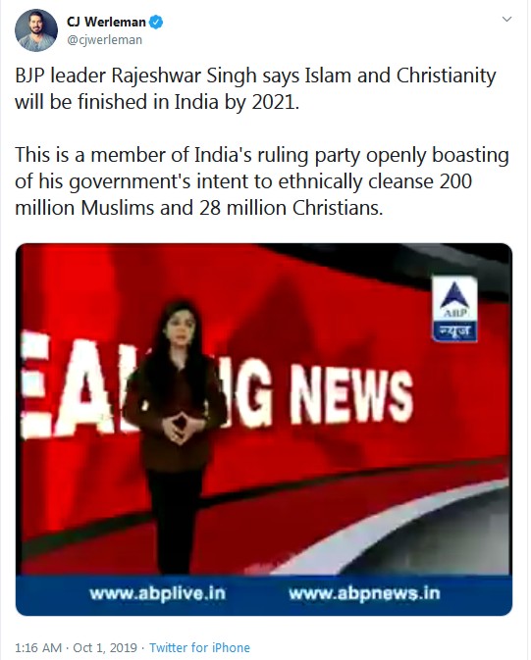The height and width of the screenshot is (660, 531).
Task: Click the blue verified badge
Action: pyautogui.click(x=156, y=22)
